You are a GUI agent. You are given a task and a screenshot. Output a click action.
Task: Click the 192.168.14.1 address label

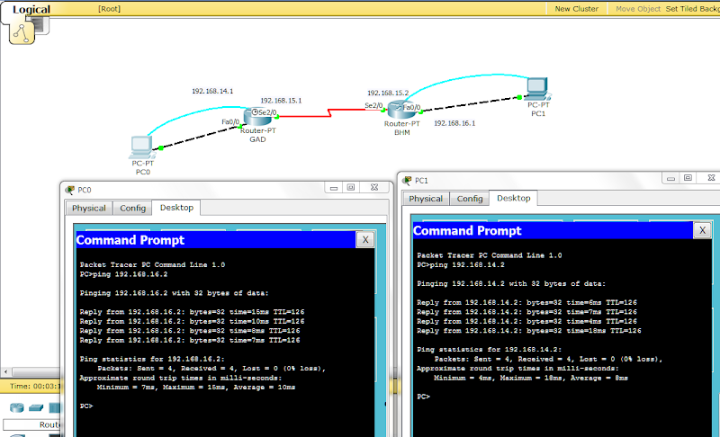click(x=212, y=91)
